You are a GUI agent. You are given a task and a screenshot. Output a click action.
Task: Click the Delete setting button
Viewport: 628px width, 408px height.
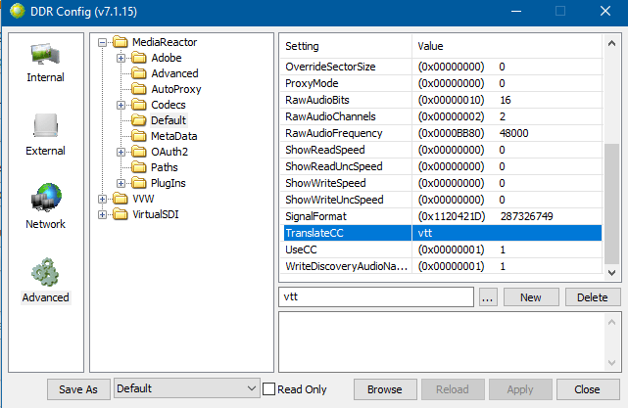(x=593, y=297)
